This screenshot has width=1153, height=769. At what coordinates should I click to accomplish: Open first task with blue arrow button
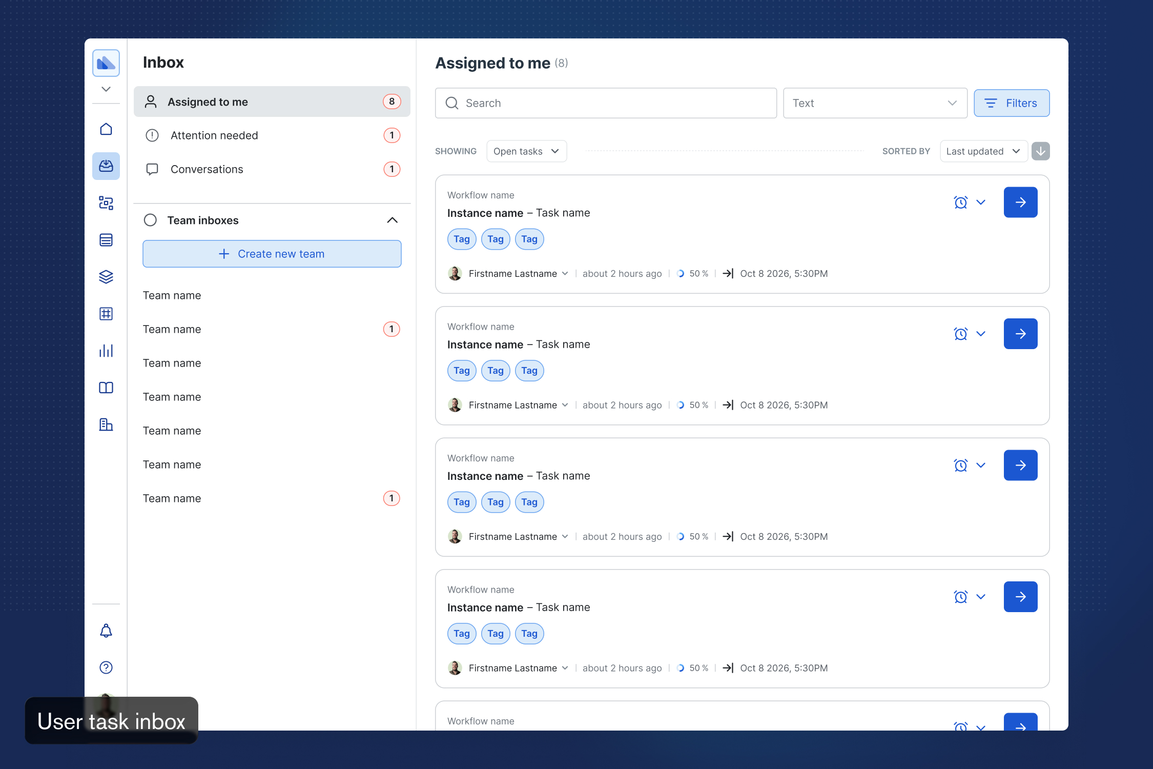tap(1021, 203)
